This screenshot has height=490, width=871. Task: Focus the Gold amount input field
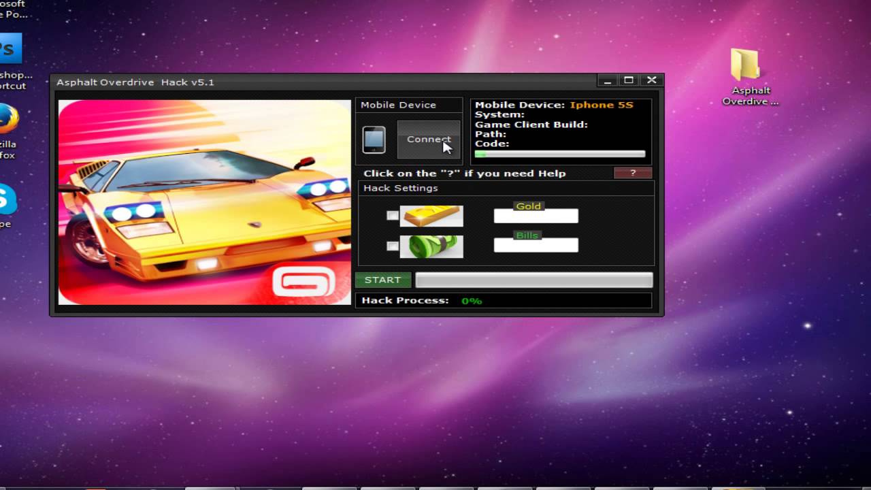pyautogui.click(x=536, y=216)
